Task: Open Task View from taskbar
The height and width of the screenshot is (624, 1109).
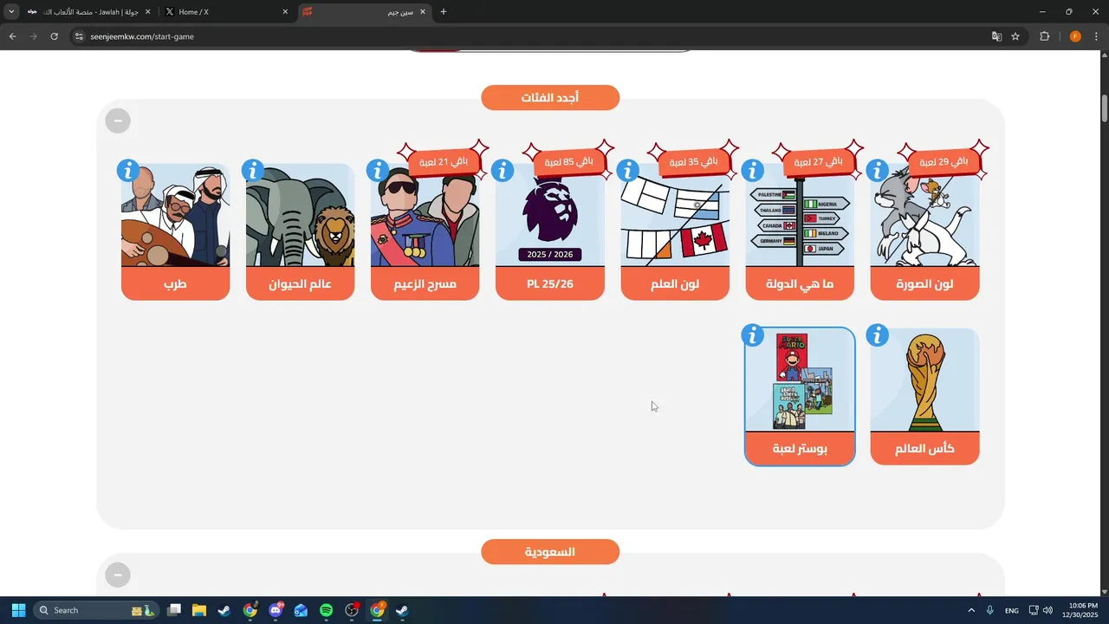Action: [174, 610]
